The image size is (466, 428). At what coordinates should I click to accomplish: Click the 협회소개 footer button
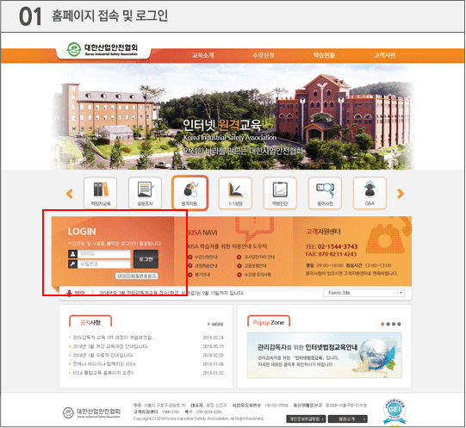point(348,419)
